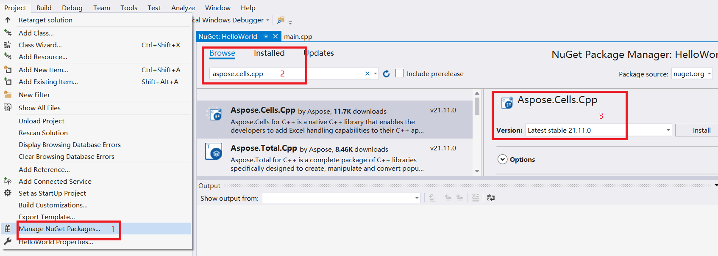Open HelloWorld Properties... entry
The width and height of the screenshot is (718, 256).
click(x=96, y=242)
